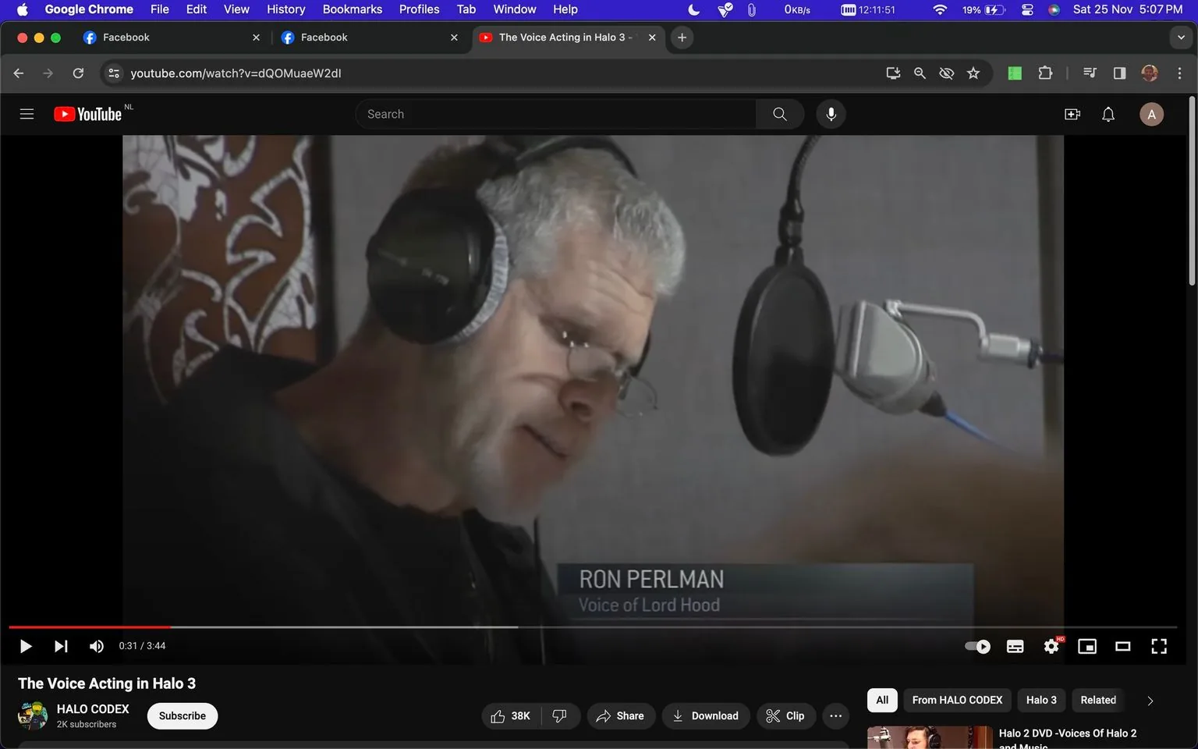Enable subtitles with the CC icon
The height and width of the screenshot is (749, 1198).
point(1015,646)
